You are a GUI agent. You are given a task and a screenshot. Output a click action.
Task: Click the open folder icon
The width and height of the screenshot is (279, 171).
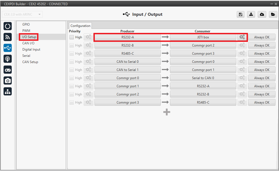click(x=273, y=15)
